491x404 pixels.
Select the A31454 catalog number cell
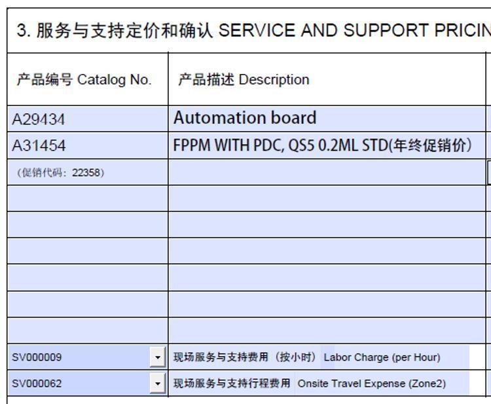[x=87, y=145]
